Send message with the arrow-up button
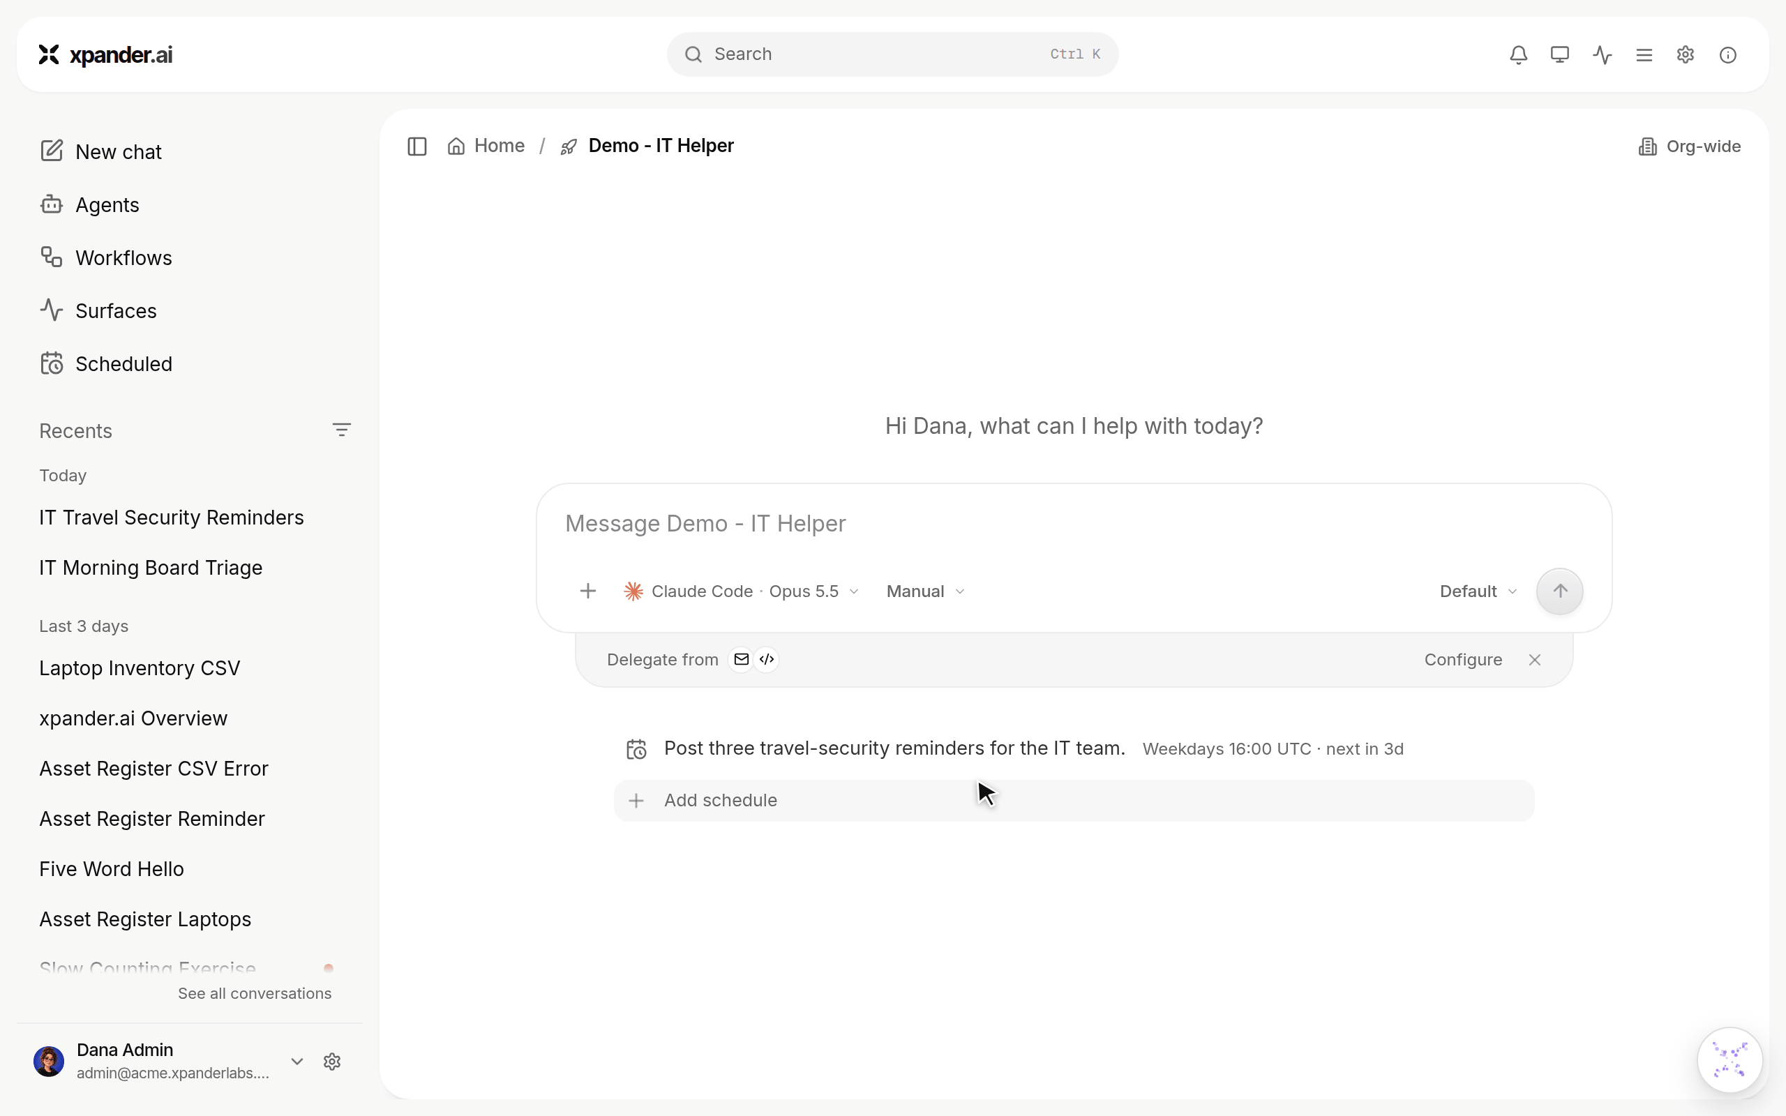 pos(1559,591)
